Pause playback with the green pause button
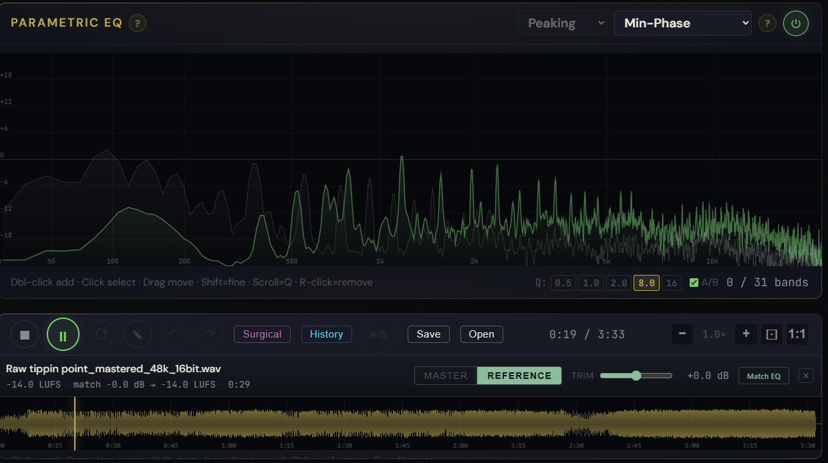The width and height of the screenshot is (828, 463). (63, 335)
